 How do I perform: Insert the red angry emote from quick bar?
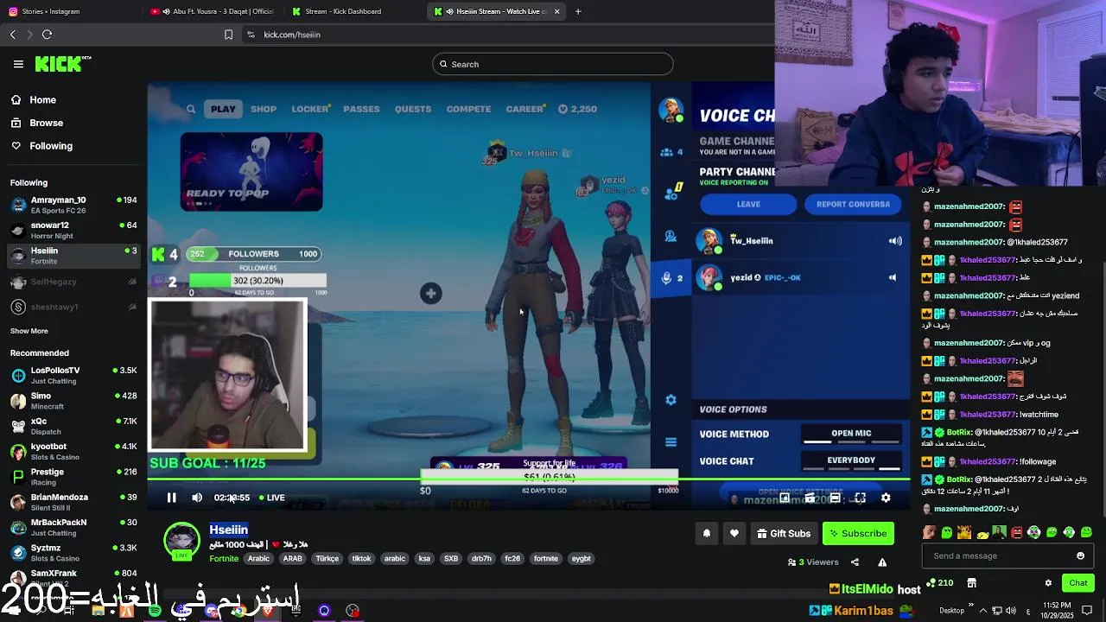pyautogui.click(x=1016, y=533)
